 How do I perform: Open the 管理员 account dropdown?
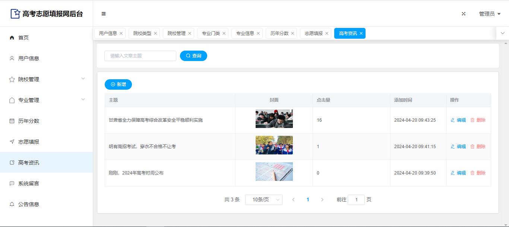[x=489, y=14]
